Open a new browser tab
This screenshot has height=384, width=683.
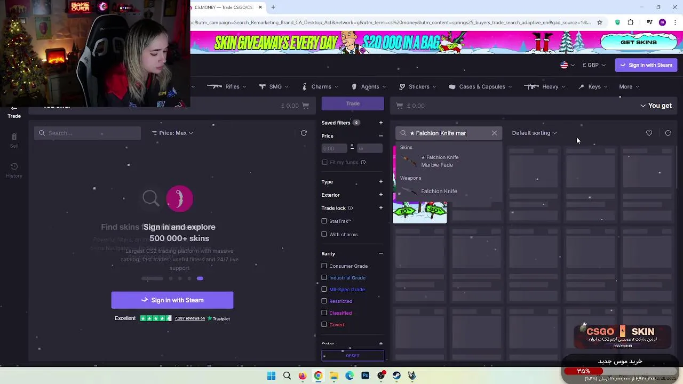pos(273,7)
